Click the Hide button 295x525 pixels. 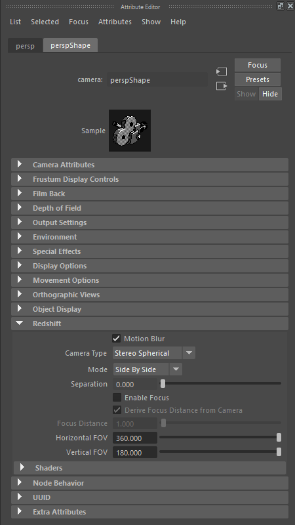pos(270,94)
